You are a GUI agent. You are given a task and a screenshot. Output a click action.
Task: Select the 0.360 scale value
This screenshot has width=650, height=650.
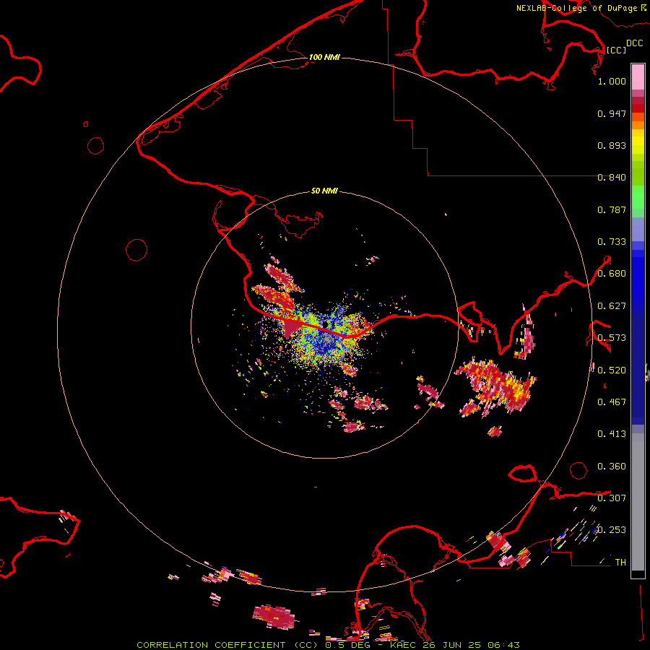tap(612, 467)
